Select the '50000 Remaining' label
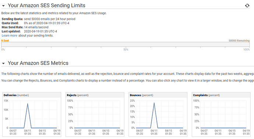 [239, 40]
